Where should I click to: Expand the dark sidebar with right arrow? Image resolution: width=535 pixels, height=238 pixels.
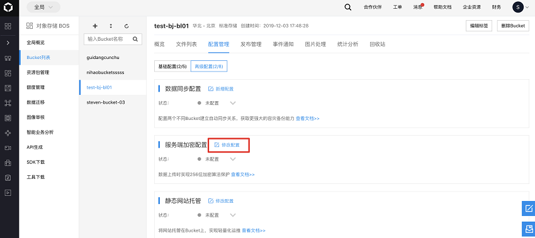click(8, 43)
